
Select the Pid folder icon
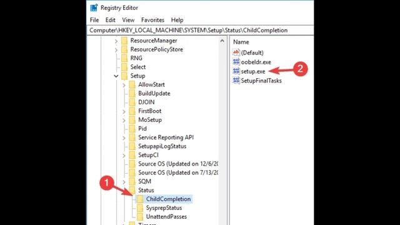tap(132, 129)
